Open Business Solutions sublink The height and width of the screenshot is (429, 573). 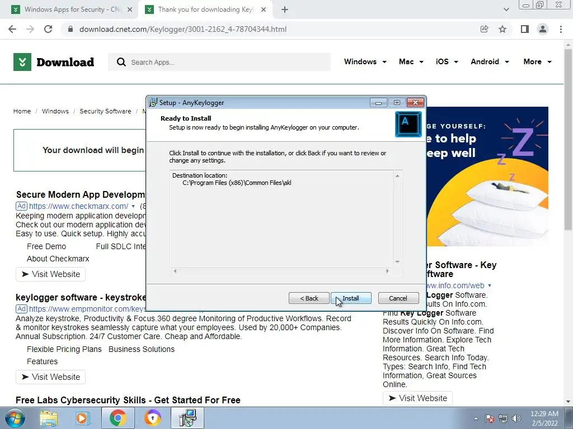(x=142, y=349)
